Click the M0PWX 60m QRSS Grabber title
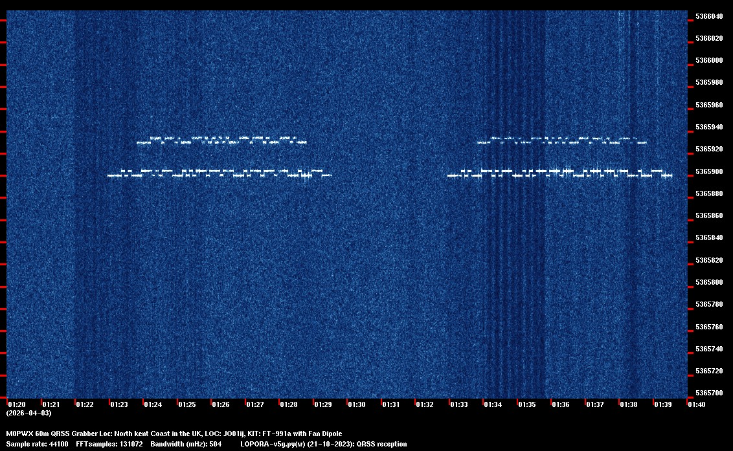733x451 pixels. tap(174, 434)
